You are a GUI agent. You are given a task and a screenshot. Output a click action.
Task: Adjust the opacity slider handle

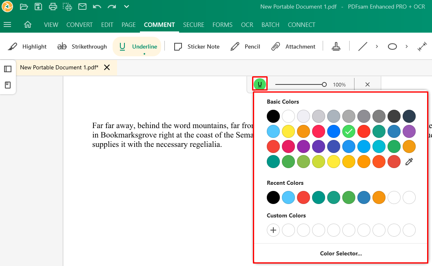tap(324, 84)
